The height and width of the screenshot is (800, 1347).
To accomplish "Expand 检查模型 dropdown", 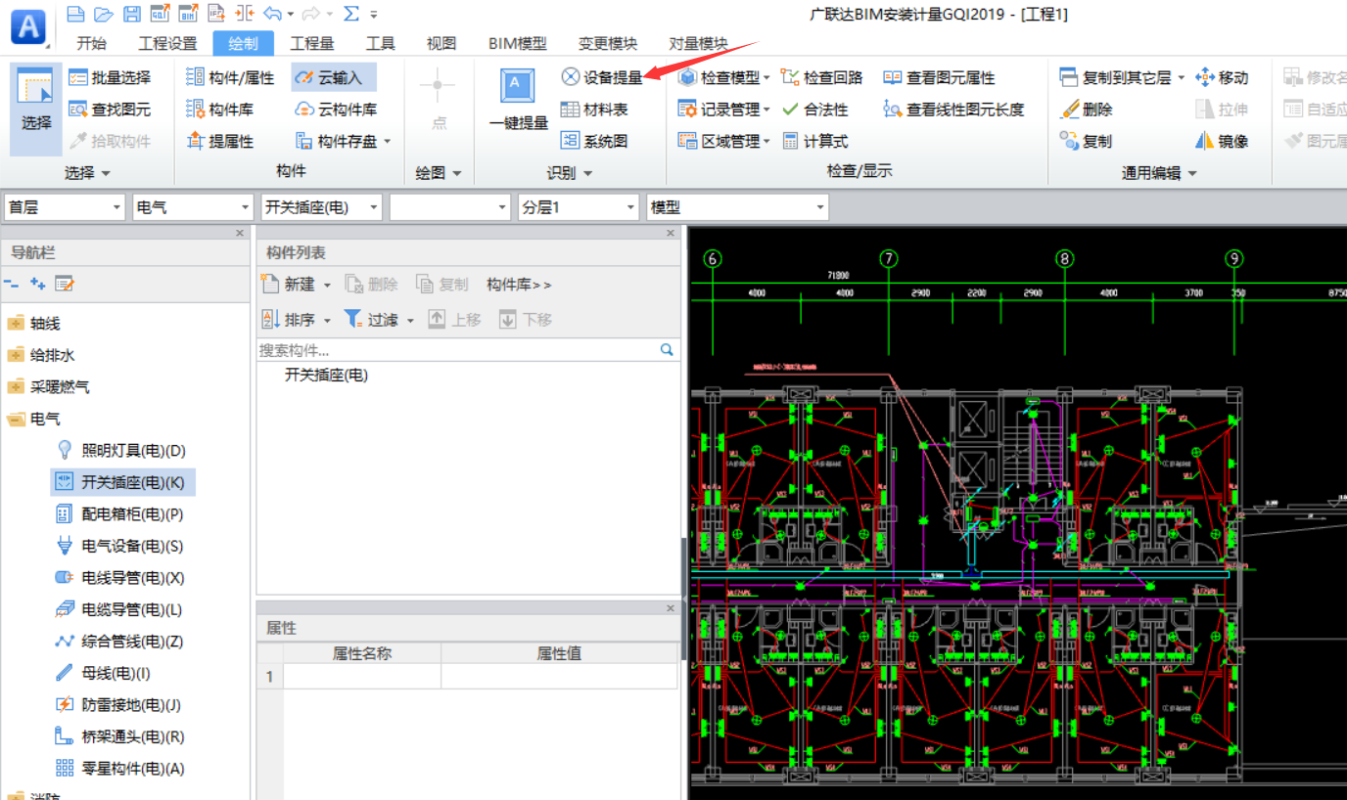I will 767,77.
